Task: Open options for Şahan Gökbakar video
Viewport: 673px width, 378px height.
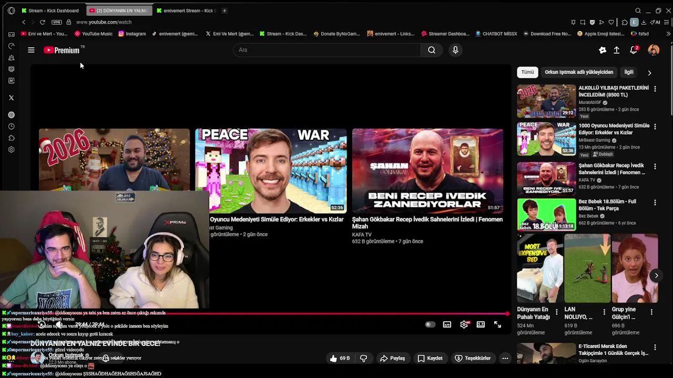Action: tap(655, 166)
